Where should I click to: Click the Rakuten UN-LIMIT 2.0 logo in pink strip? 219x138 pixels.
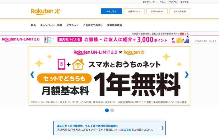(x=21, y=39)
